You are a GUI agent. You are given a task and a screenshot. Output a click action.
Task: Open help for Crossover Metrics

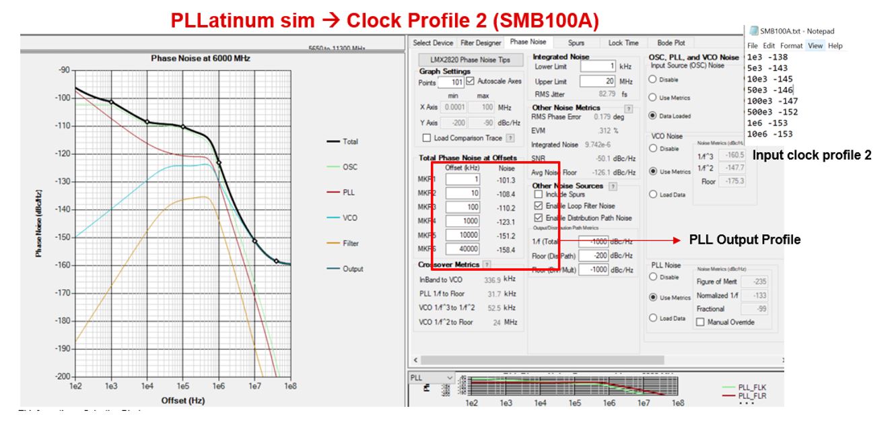[487, 265]
